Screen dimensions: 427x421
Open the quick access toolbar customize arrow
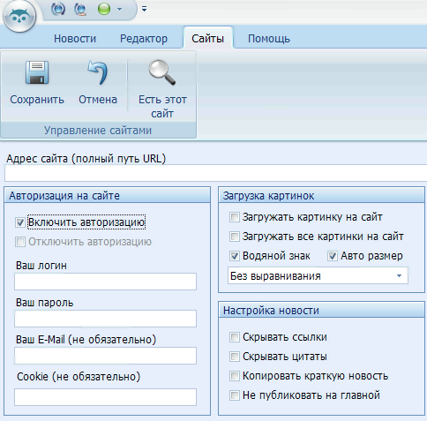144,9
